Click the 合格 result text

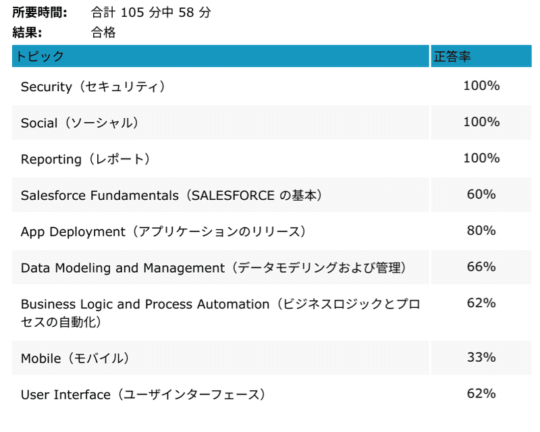pos(103,32)
